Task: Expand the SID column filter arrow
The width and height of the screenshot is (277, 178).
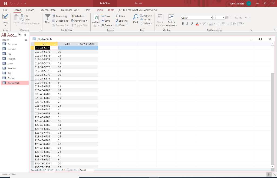Action: (x=56, y=44)
